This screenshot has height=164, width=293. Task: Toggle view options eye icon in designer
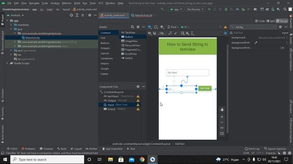tap(149, 33)
